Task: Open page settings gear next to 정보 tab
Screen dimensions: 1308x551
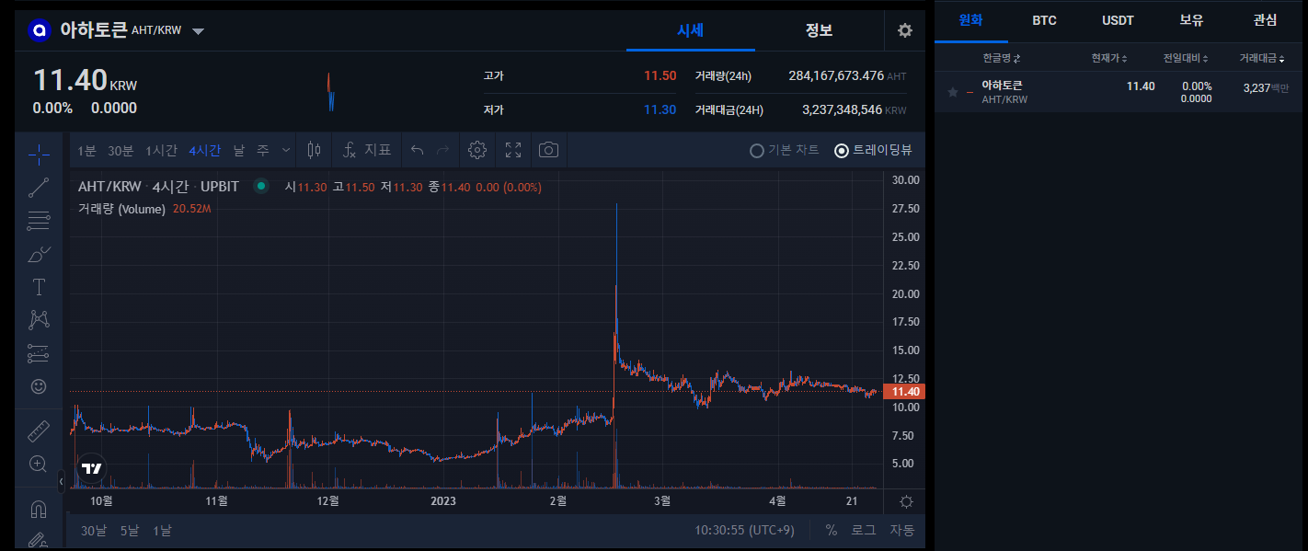Action: click(x=905, y=30)
